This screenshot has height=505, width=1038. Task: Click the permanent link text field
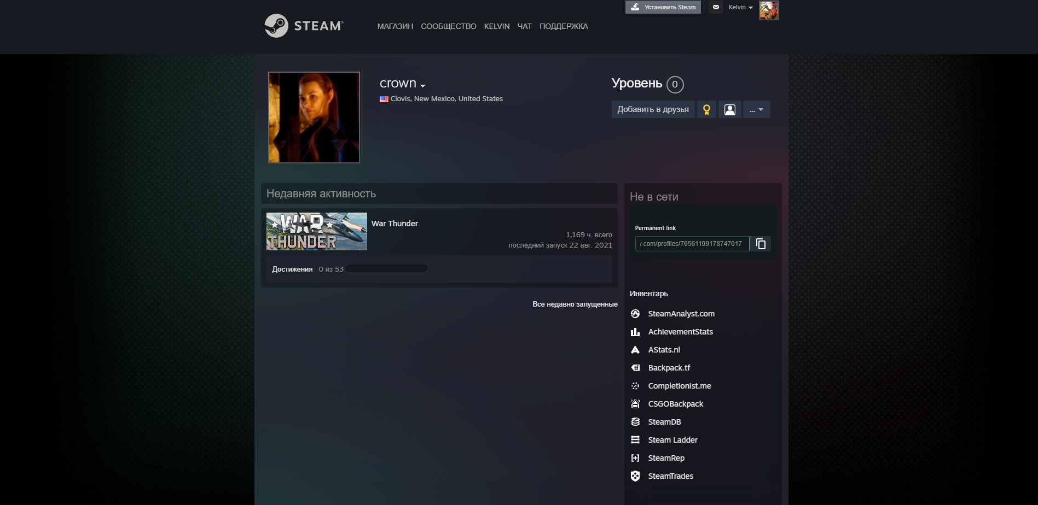[x=692, y=244]
